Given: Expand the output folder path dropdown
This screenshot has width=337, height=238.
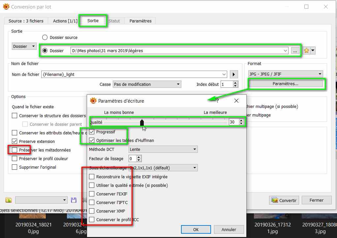Looking at the screenshot, I should pyautogui.click(x=285, y=51).
